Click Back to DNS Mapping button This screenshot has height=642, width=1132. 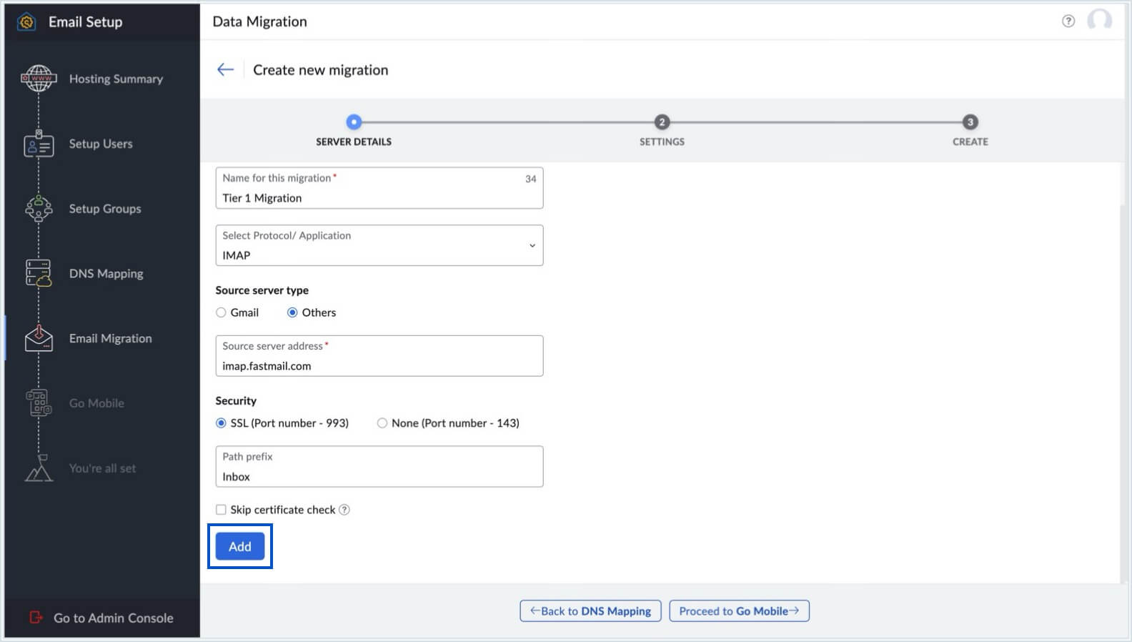click(590, 611)
